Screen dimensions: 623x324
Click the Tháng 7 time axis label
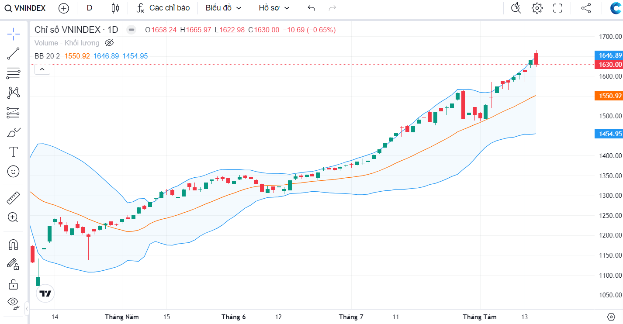351,317
